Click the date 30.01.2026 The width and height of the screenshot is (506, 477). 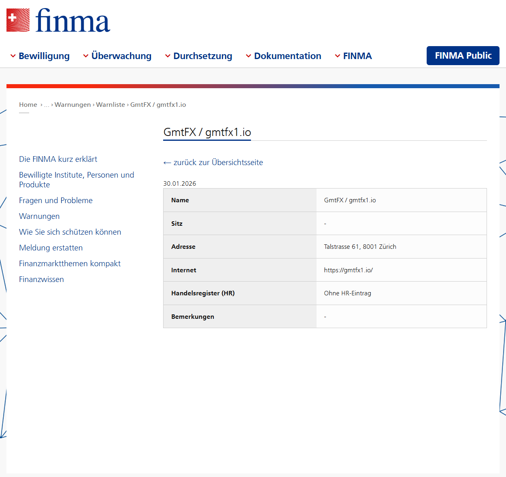(180, 183)
